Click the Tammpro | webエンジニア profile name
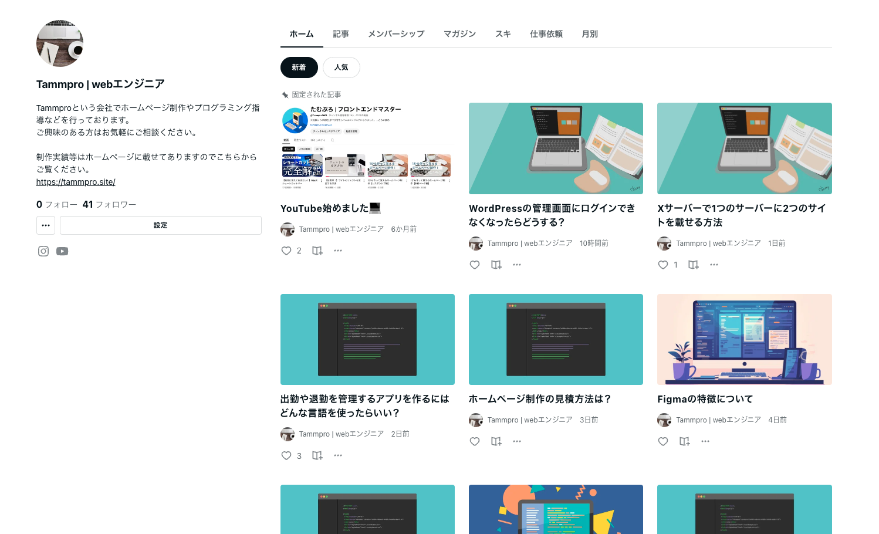Image resolution: width=879 pixels, height=534 pixels. (100, 84)
